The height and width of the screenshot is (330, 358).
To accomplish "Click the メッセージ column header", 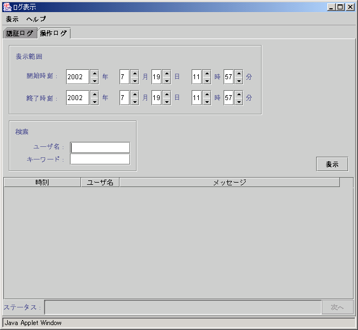I will 229,182.
